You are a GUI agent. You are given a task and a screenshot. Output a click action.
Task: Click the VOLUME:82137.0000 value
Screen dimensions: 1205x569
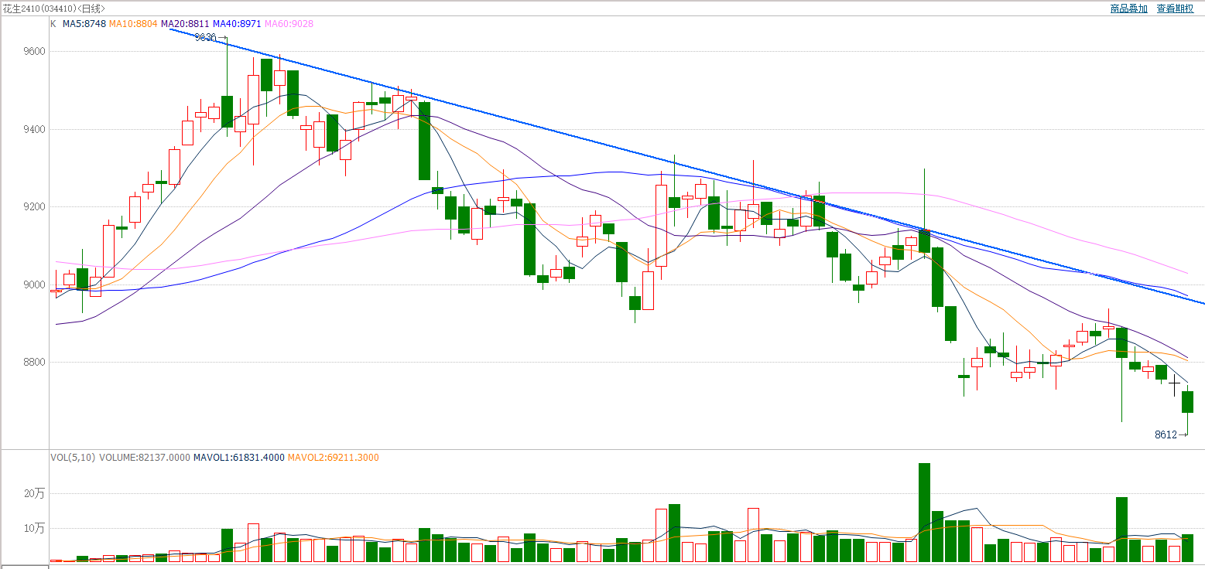(144, 458)
